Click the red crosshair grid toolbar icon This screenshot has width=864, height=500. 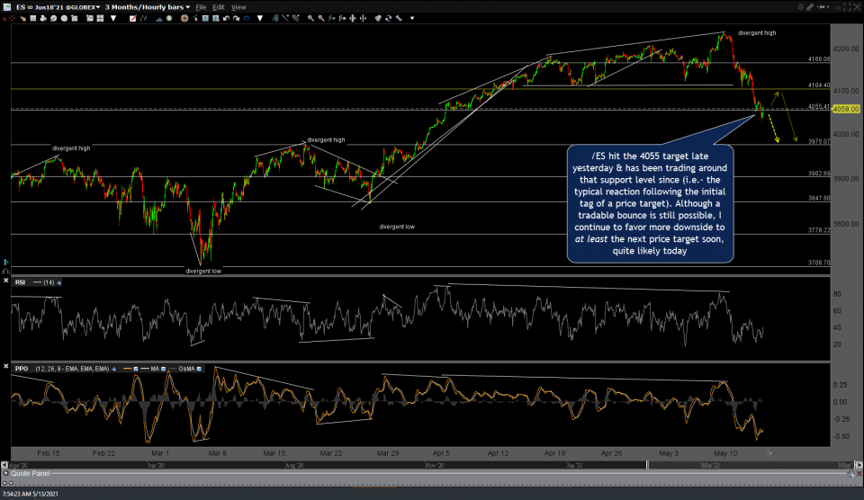tap(12, 19)
